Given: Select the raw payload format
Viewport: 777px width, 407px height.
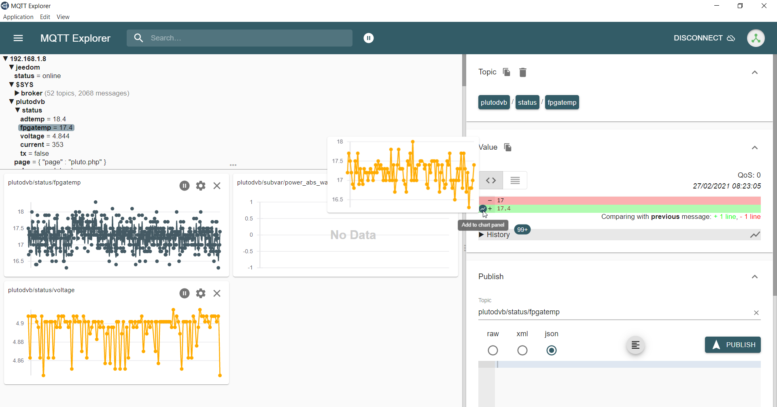Looking at the screenshot, I should pyautogui.click(x=493, y=350).
